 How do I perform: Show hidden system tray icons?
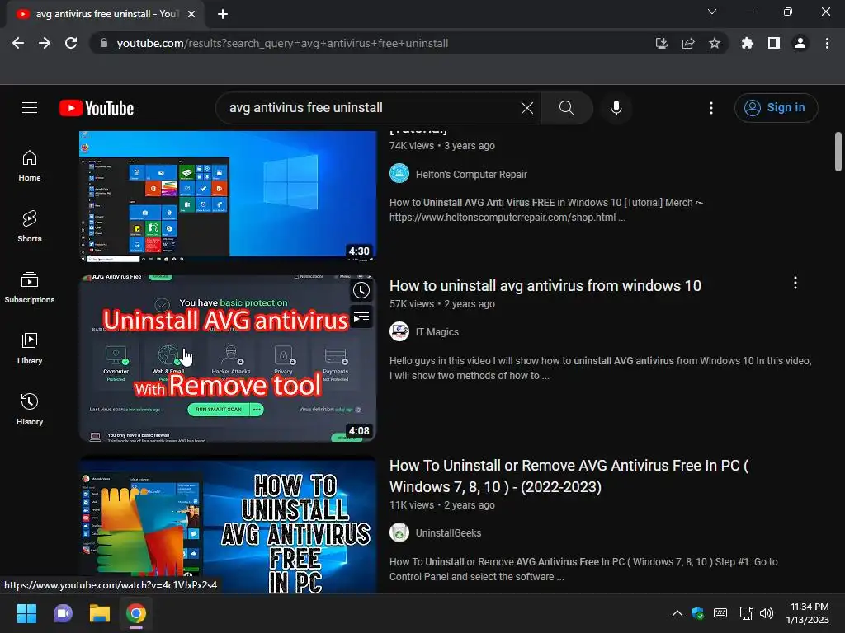click(677, 613)
